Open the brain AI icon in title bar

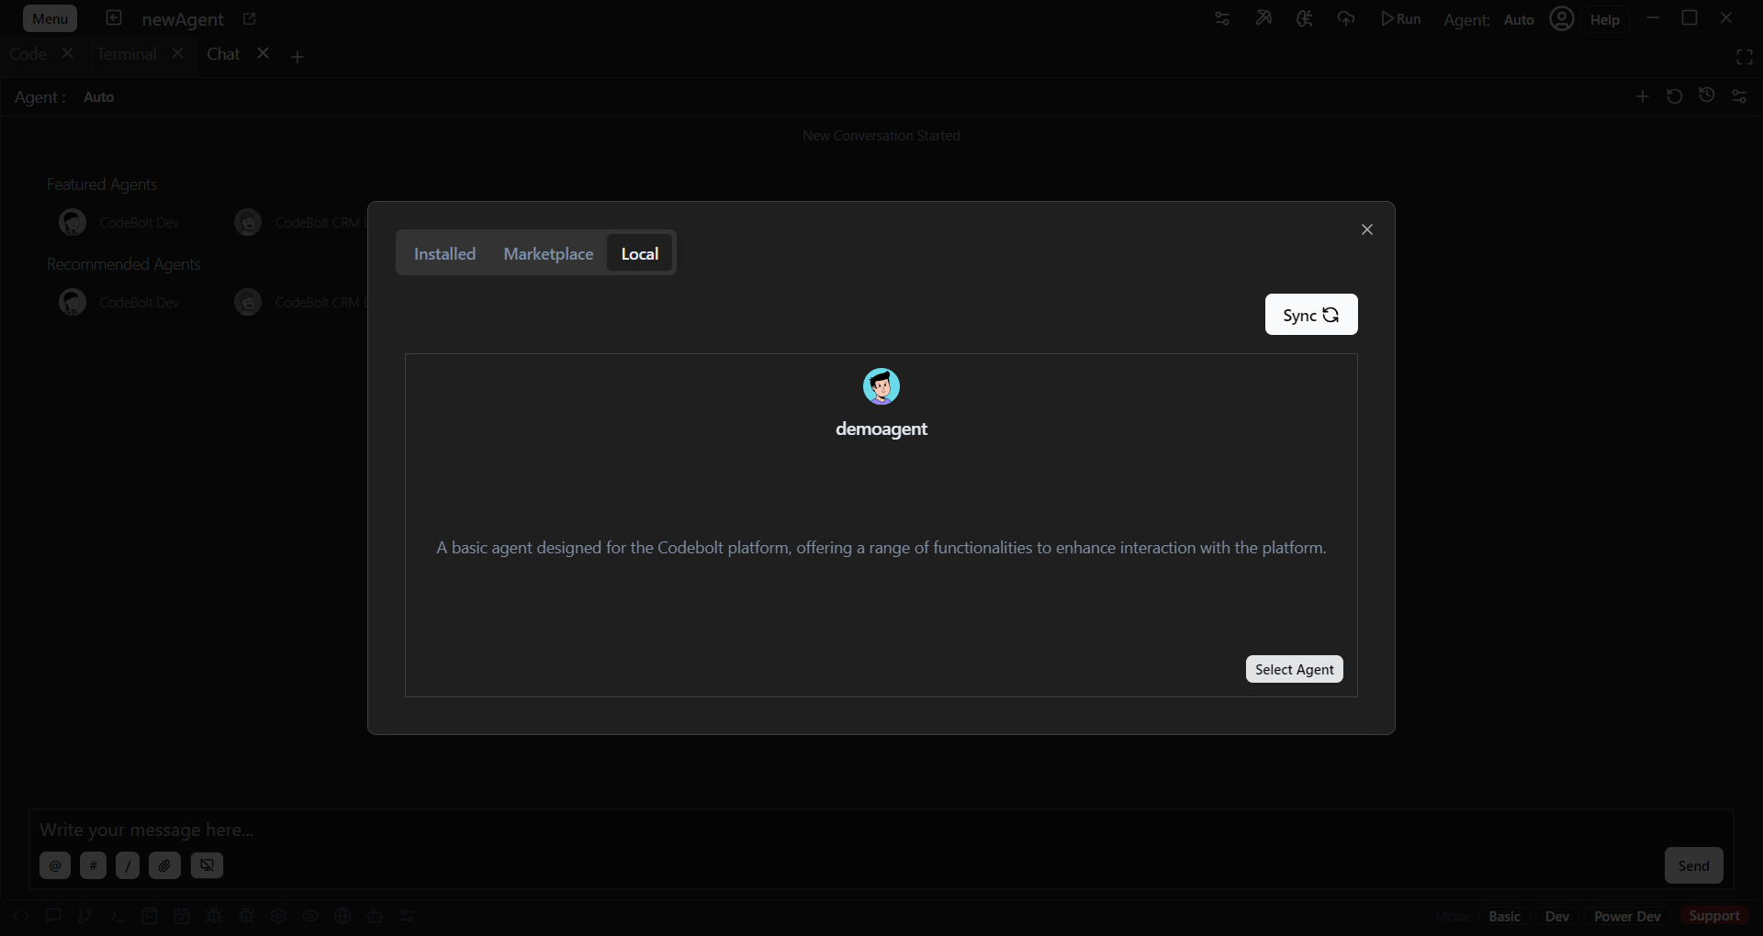(x=1304, y=18)
